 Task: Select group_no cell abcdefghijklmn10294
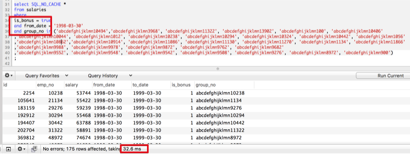click(x=220, y=115)
